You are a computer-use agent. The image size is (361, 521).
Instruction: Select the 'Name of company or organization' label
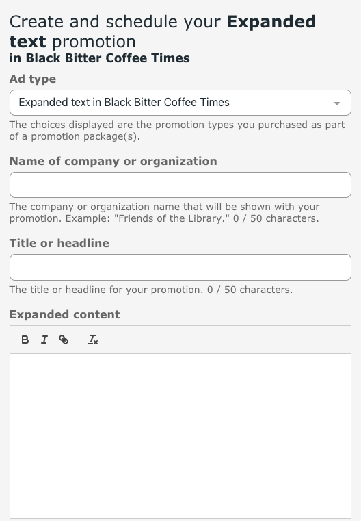click(x=113, y=161)
